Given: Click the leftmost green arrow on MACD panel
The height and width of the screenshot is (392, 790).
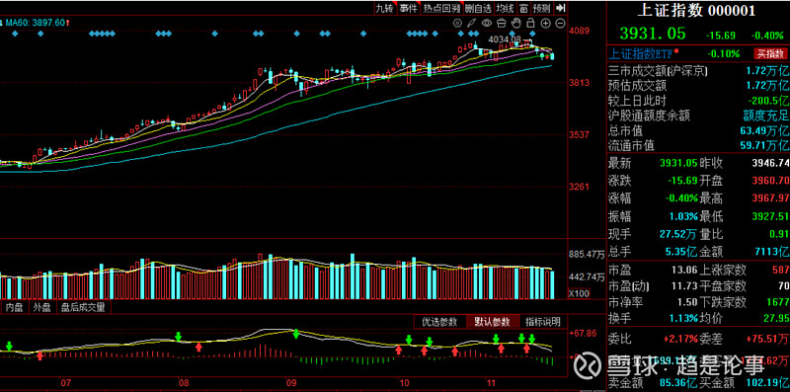Looking at the screenshot, I should [x=9, y=346].
